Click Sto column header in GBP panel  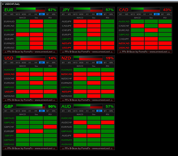pyautogui.click(x=36, y=114)
